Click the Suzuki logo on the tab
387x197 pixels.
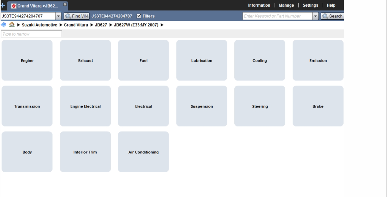click(x=14, y=6)
